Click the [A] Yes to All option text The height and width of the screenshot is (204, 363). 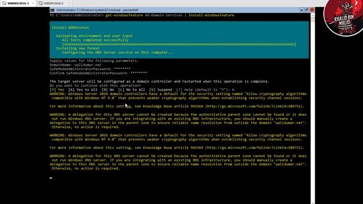(83, 90)
